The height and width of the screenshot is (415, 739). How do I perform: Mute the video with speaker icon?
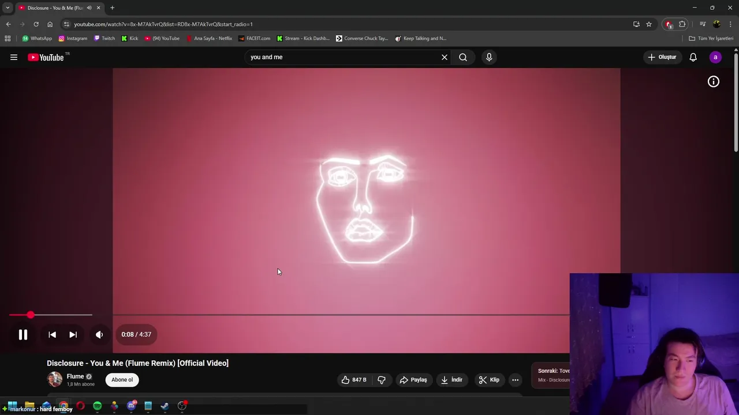[x=99, y=334]
